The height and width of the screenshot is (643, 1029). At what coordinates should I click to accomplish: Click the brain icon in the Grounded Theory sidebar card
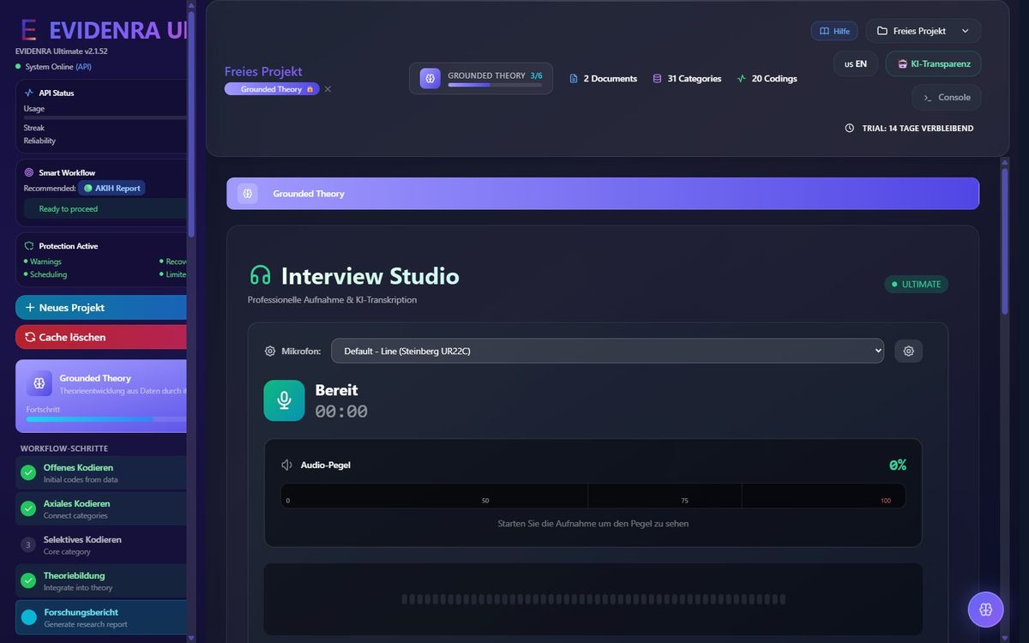39,383
